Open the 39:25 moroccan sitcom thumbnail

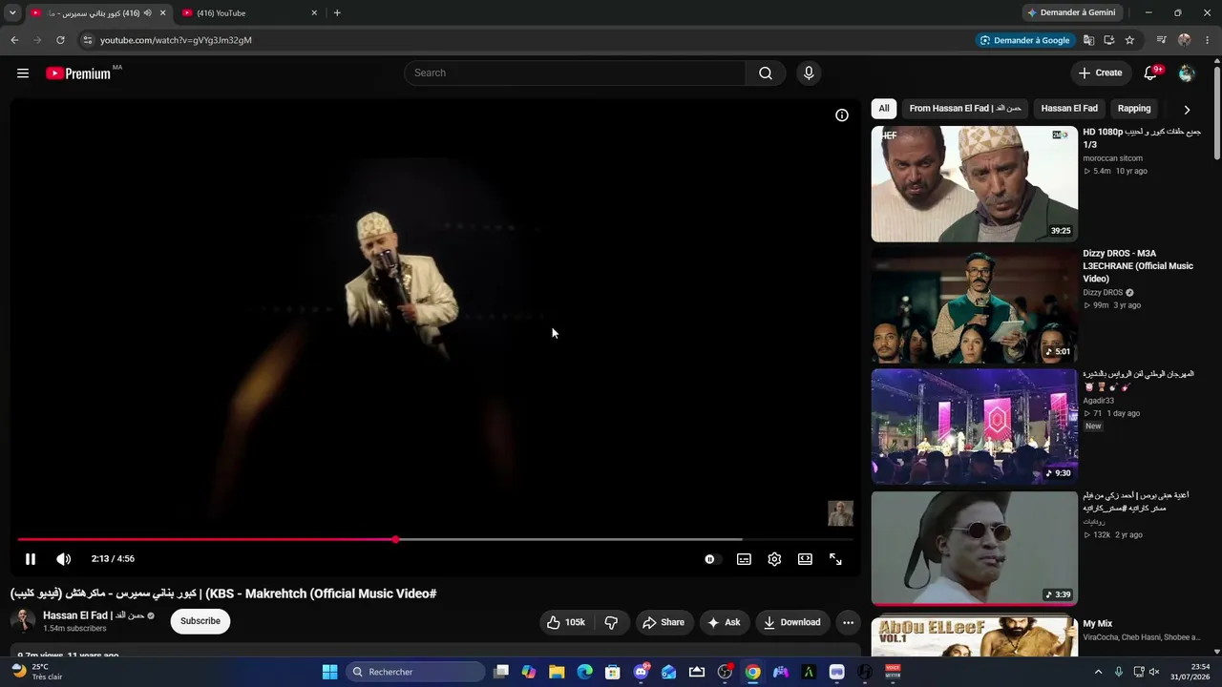pos(975,184)
